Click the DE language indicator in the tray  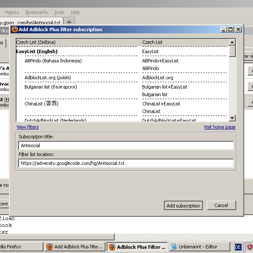click(x=238, y=247)
